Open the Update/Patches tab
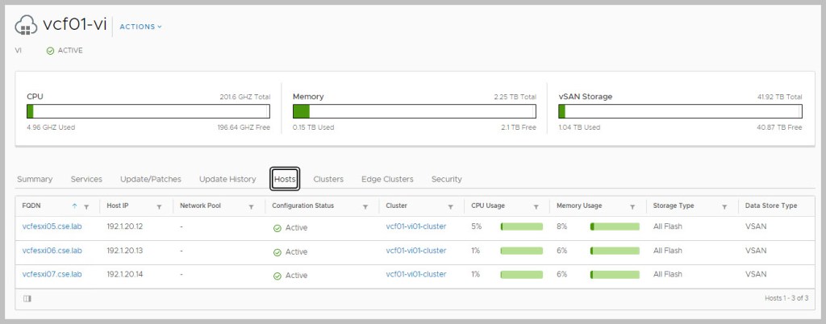 150,179
